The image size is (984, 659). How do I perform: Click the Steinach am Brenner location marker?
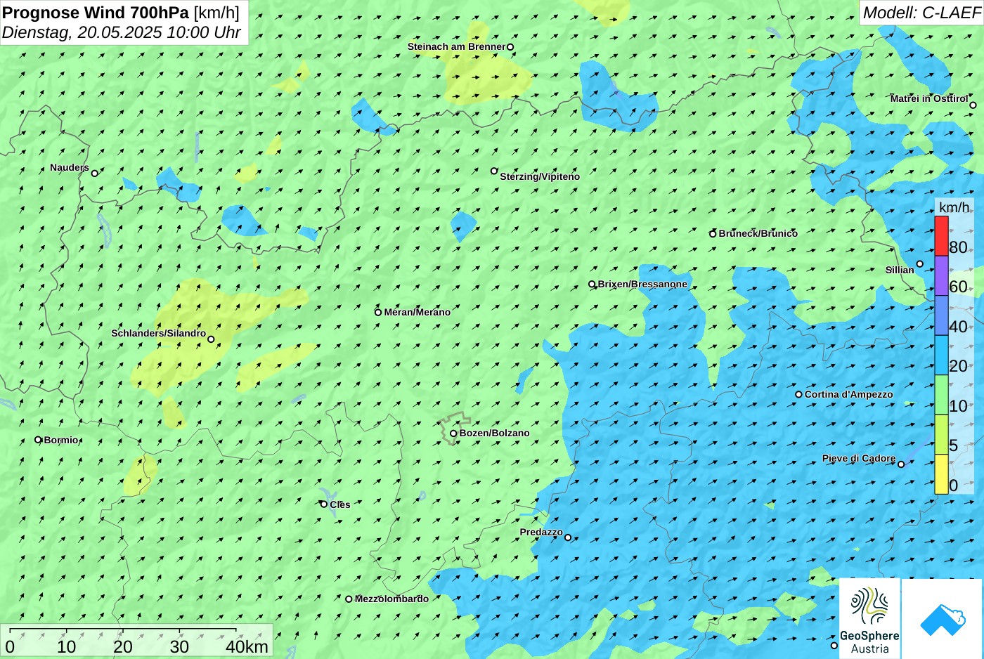point(510,47)
